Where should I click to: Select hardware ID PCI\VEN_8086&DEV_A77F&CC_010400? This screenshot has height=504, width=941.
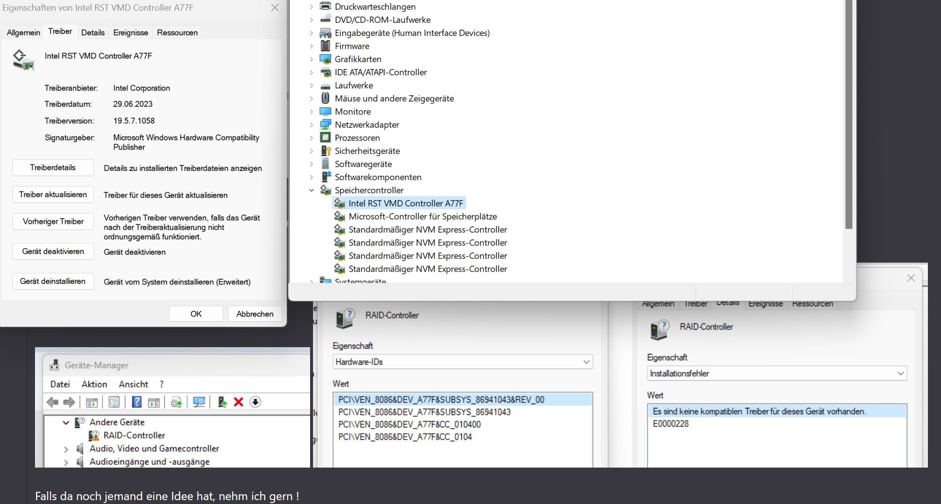(410, 424)
